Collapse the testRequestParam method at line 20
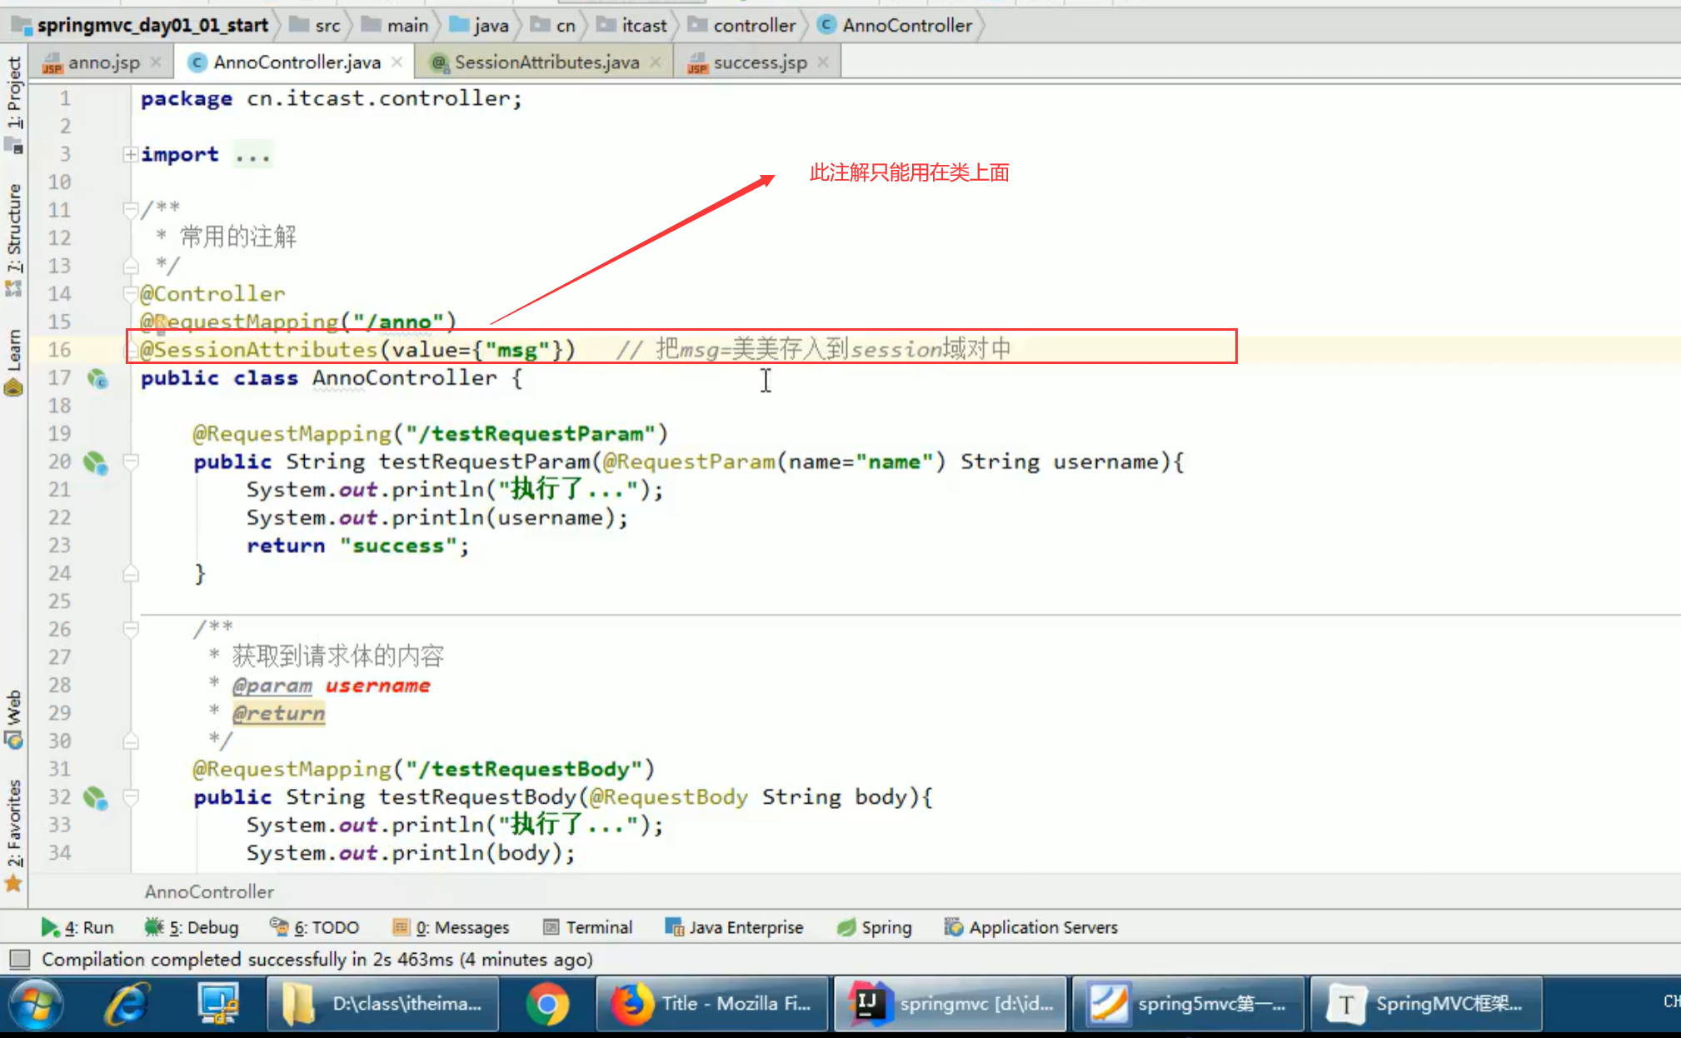The width and height of the screenshot is (1681, 1038). pos(130,461)
